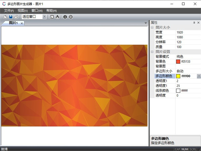Click the generated polygon image preview
This screenshot has width=201, height=151.
pos(74,86)
